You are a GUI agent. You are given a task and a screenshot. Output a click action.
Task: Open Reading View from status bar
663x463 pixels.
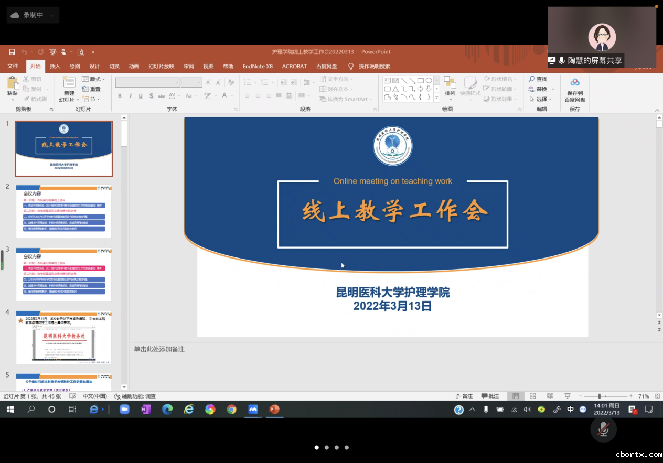point(550,396)
